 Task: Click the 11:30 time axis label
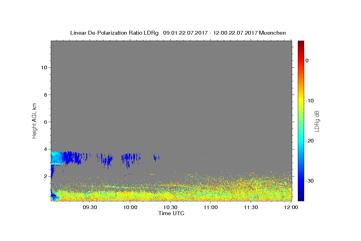coord(251,207)
